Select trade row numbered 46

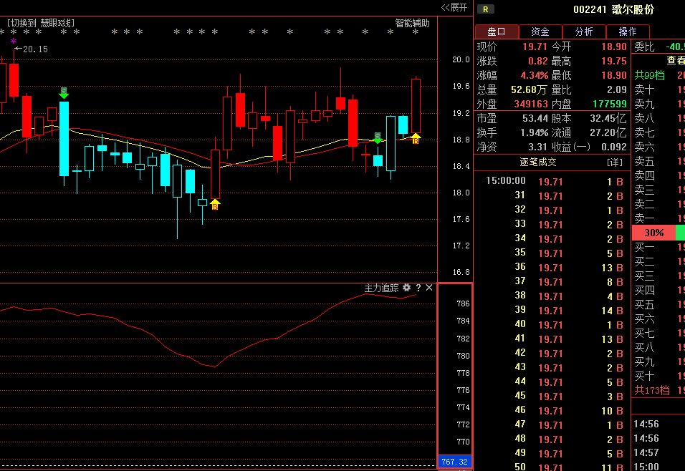(552, 410)
